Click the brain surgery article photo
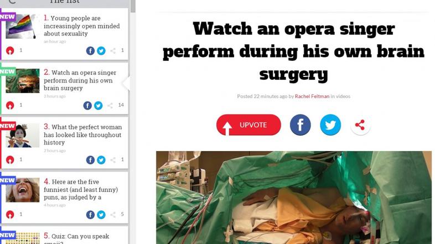This screenshot has width=435, height=244. tap(294, 198)
